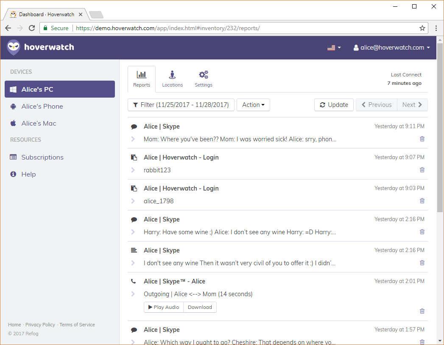The image size is (444, 345).
Task: Select Alice's PC device
Action: tap(60, 89)
